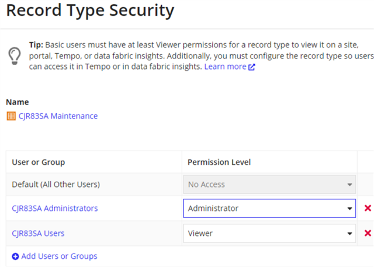374x267 pixels.
Task: Click the arrow on Administrator dropdown
Action: coord(349,209)
